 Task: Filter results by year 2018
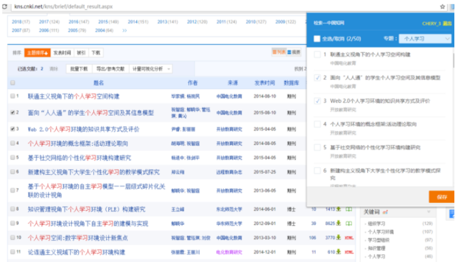coord(16,21)
